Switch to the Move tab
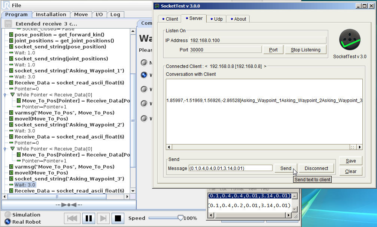Screen dimensions: 377x227 coord(81,15)
